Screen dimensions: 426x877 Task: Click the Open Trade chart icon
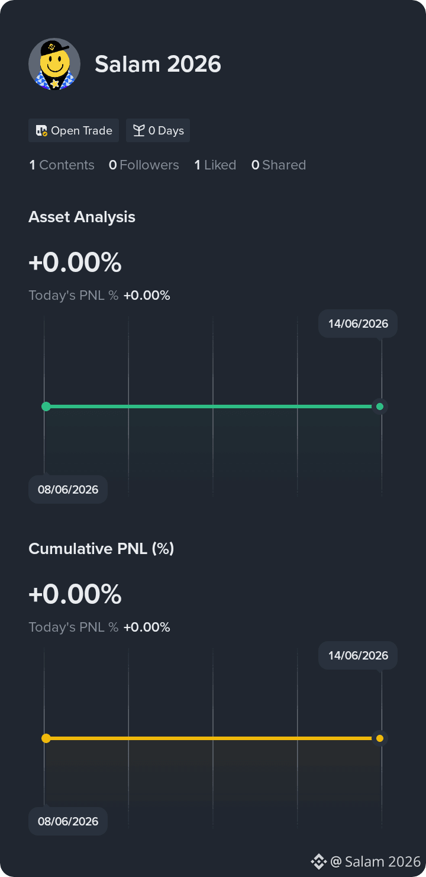[41, 131]
